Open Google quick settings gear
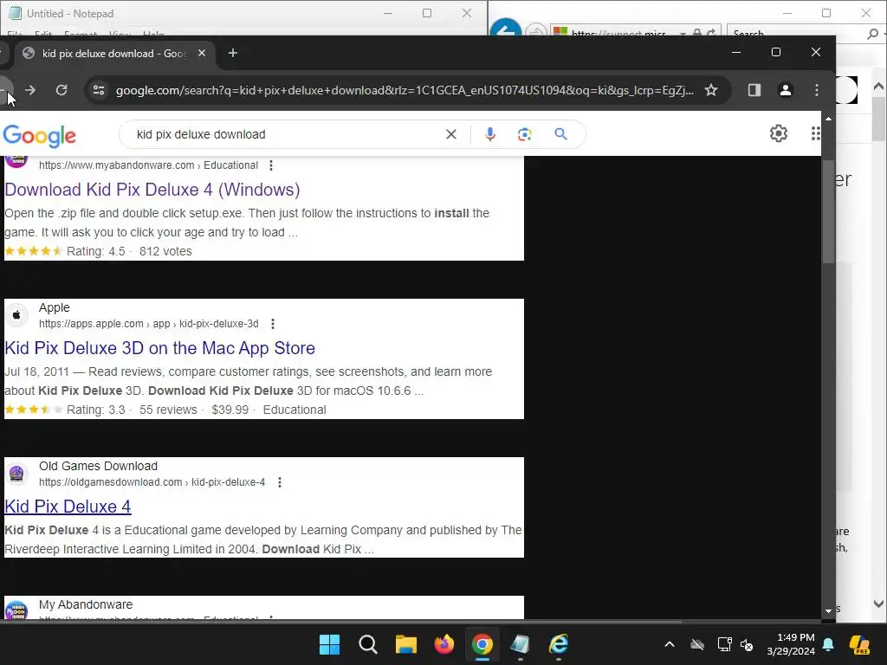The image size is (887, 665). point(779,133)
